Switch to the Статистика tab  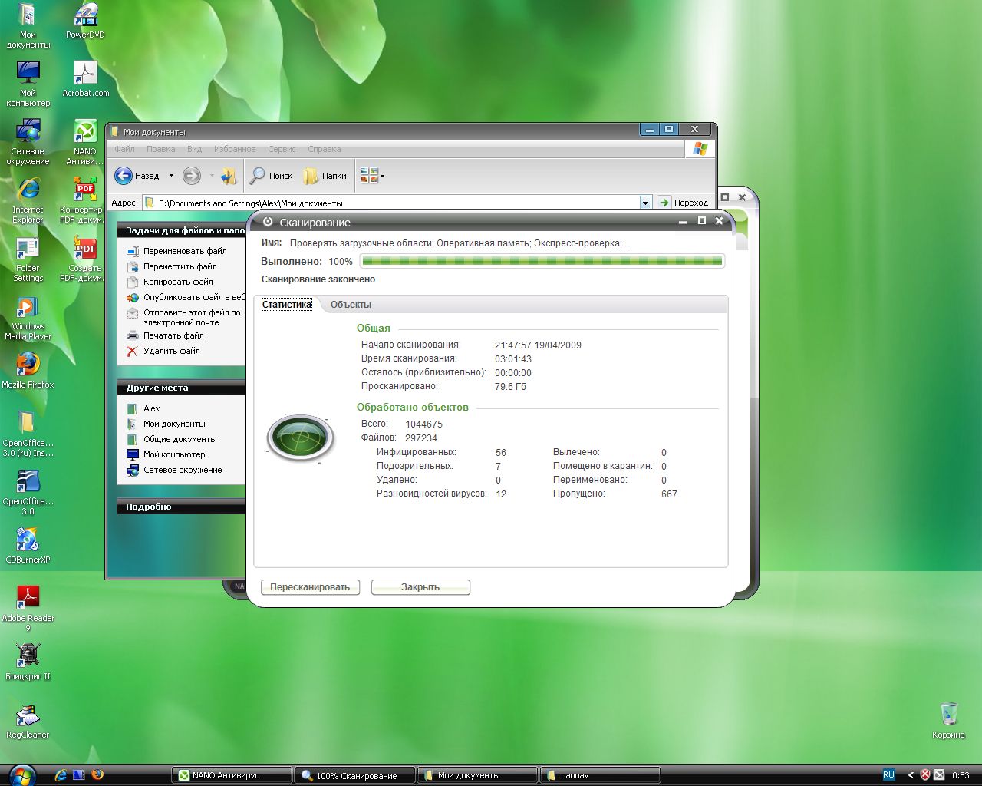(x=287, y=305)
